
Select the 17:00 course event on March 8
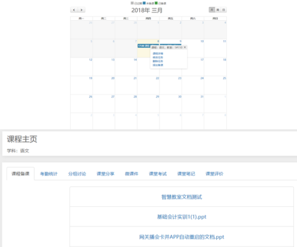pyautogui.click(x=144, y=46)
